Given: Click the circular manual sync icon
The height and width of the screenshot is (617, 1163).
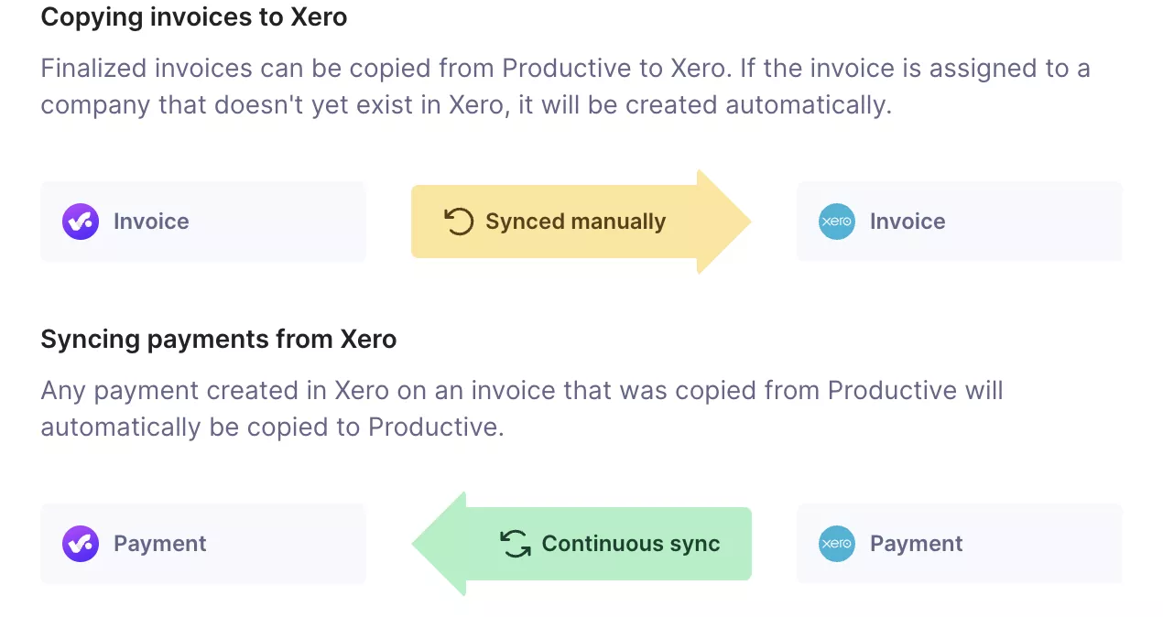Looking at the screenshot, I should point(459,222).
